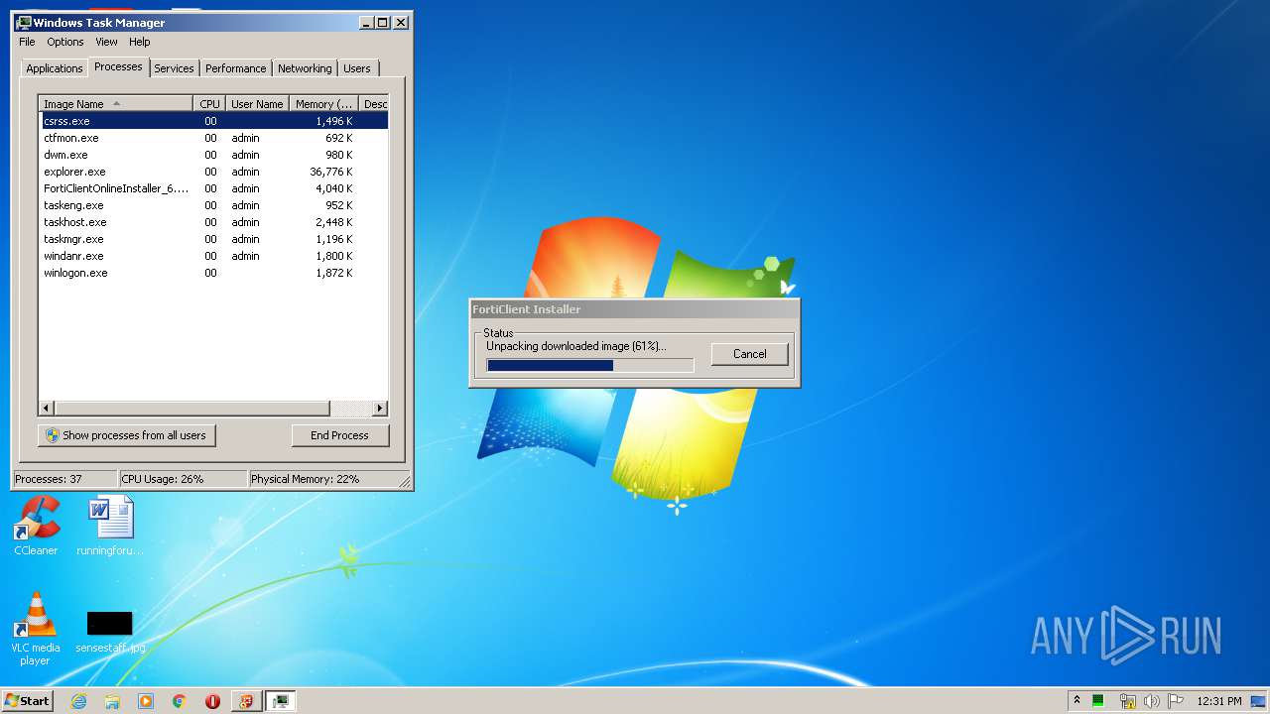This screenshot has height=714, width=1270.
Task: Show hidden tray icons arrow
Action: (1077, 700)
